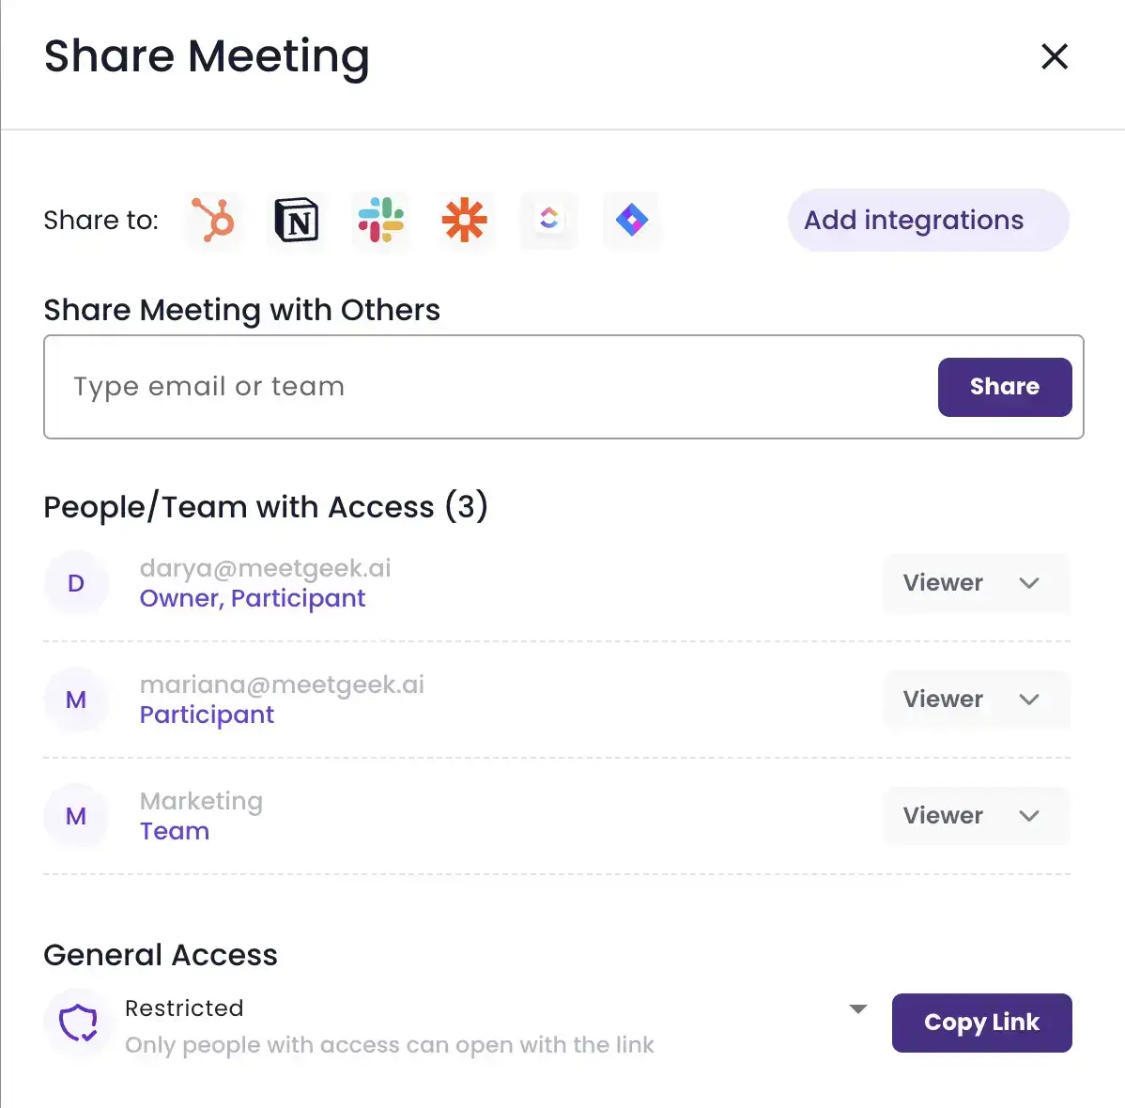Copy the meeting link
The width and height of the screenshot is (1125, 1108).
tap(981, 1023)
